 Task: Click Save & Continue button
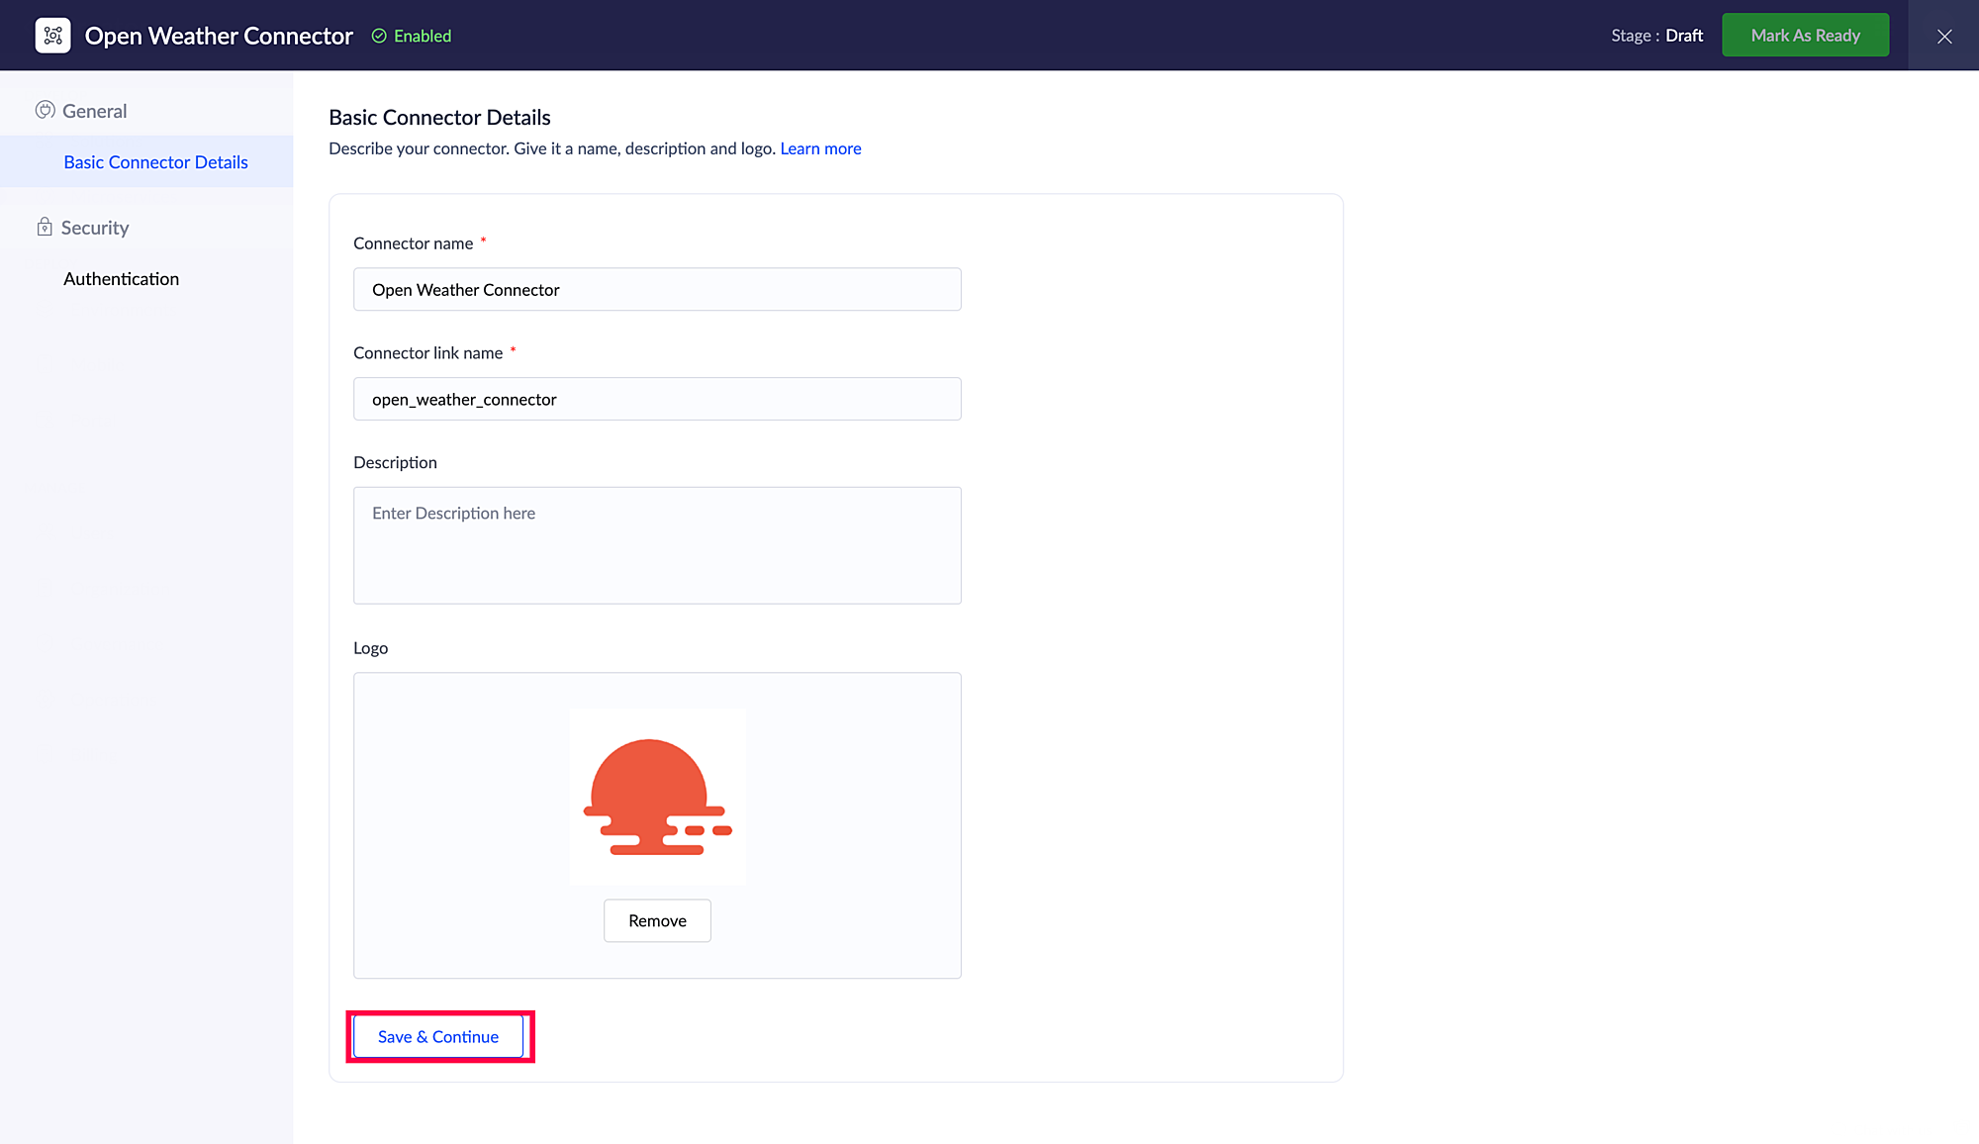pos(438,1036)
